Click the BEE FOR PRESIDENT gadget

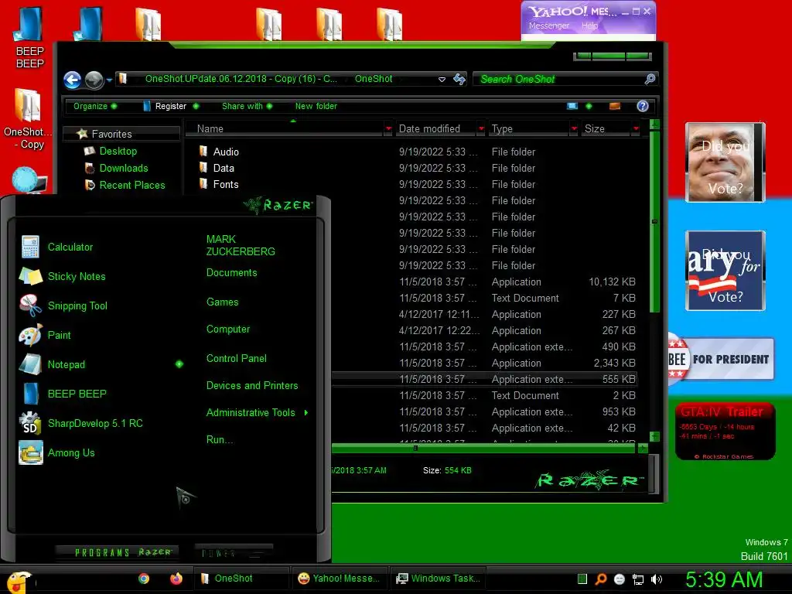pyautogui.click(x=721, y=359)
